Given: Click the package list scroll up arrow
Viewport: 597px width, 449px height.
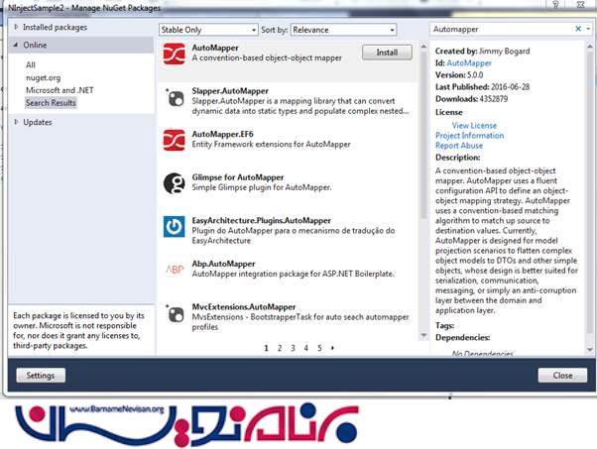Looking at the screenshot, I should [423, 47].
